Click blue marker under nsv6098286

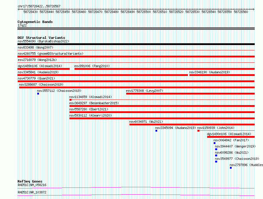click(x=216, y=155)
